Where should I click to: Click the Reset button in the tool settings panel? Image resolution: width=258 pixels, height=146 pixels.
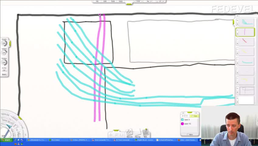click(x=4, y=74)
